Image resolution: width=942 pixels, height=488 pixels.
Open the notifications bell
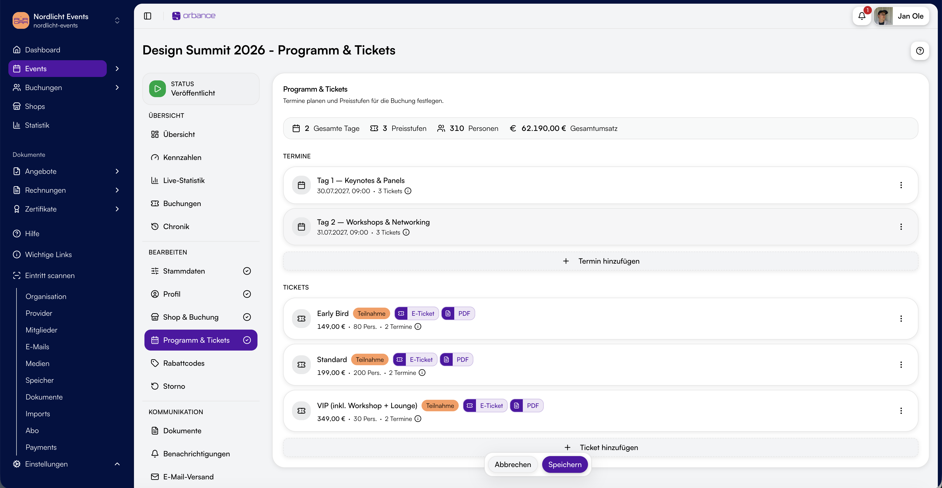(862, 16)
